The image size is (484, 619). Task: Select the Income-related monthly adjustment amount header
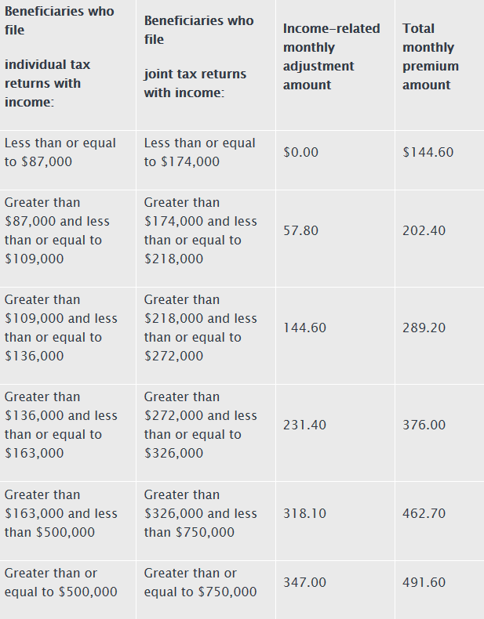click(332, 56)
